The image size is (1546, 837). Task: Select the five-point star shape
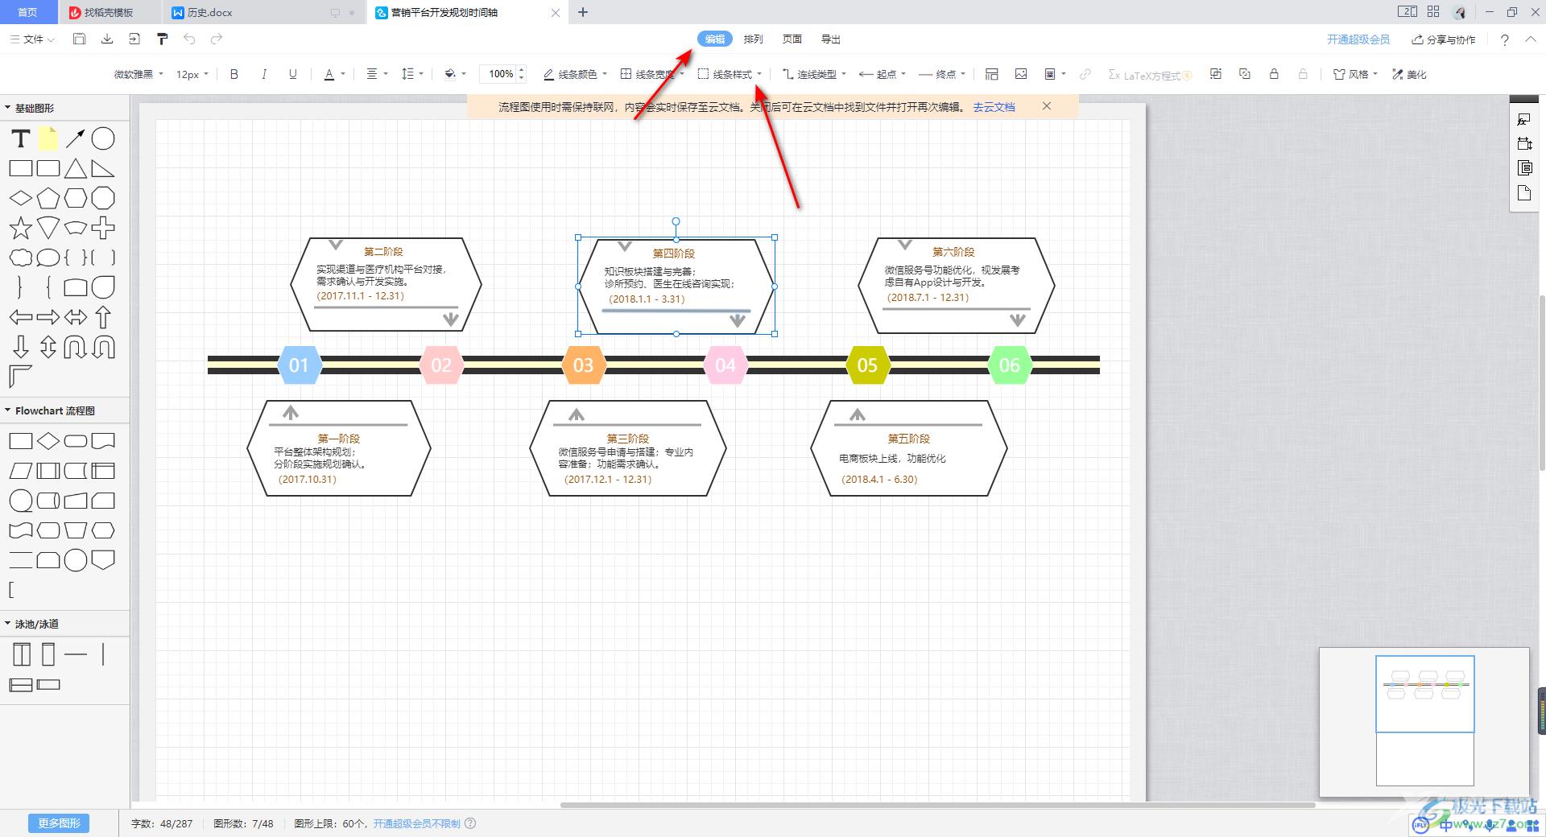(x=21, y=228)
